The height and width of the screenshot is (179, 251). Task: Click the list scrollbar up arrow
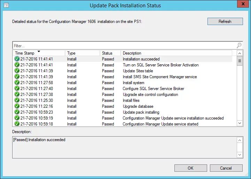pos(240,53)
